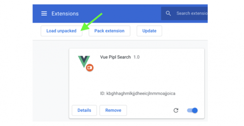Click the 1.0 version number
This screenshot has height=126, width=244.
point(136,57)
